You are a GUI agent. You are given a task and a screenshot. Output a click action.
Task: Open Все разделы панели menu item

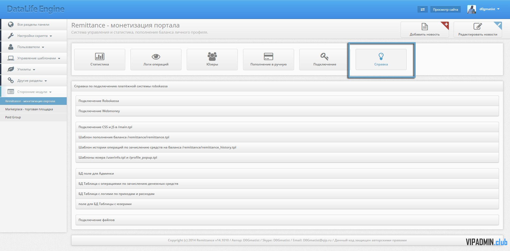pos(33,25)
